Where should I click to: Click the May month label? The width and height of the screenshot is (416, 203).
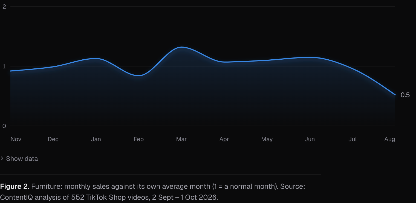coord(267,139)
